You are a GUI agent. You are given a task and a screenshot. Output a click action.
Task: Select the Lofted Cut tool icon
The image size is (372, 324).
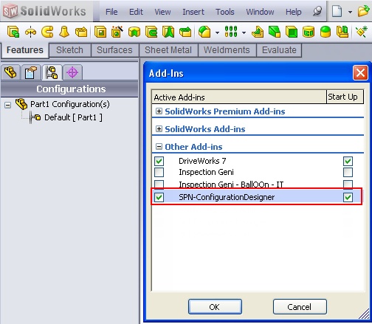[168, 32]
